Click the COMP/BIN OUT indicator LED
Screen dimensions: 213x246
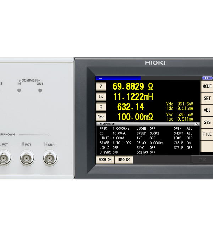(x=40, y=90)
